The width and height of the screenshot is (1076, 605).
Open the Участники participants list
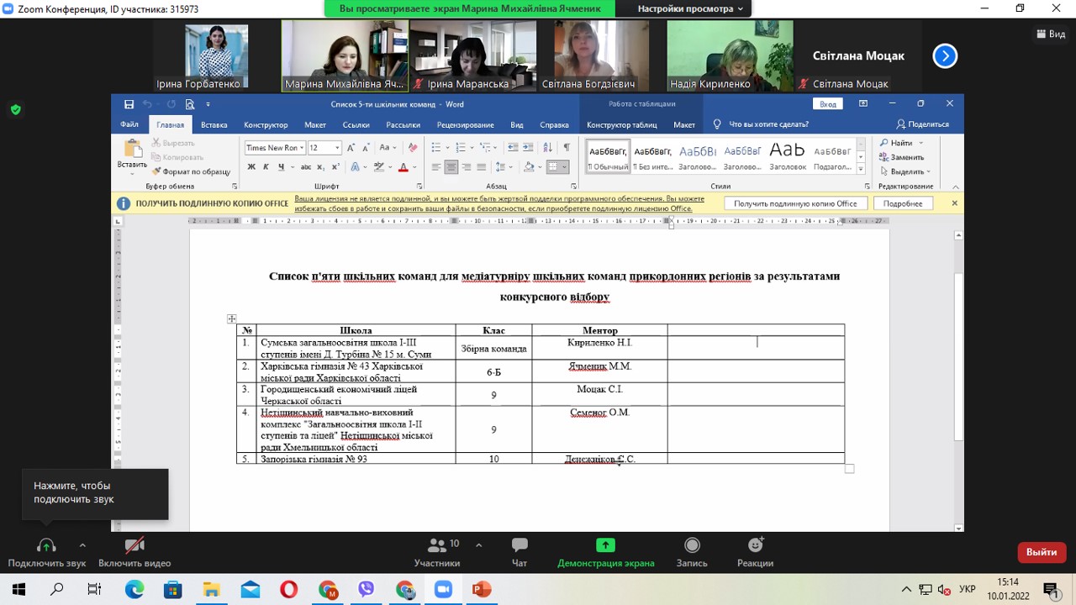click(x=437, y=552)
